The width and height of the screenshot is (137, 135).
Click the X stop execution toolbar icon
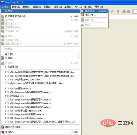[x=118, y=11]
